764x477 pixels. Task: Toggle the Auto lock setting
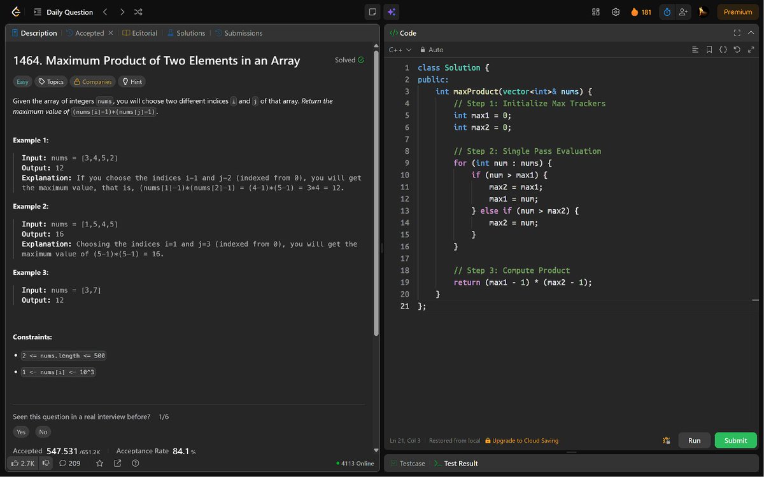click(x=432, y=50)
